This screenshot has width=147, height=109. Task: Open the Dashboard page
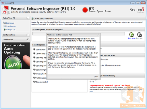pyautogui.click(x=10, y=23)
